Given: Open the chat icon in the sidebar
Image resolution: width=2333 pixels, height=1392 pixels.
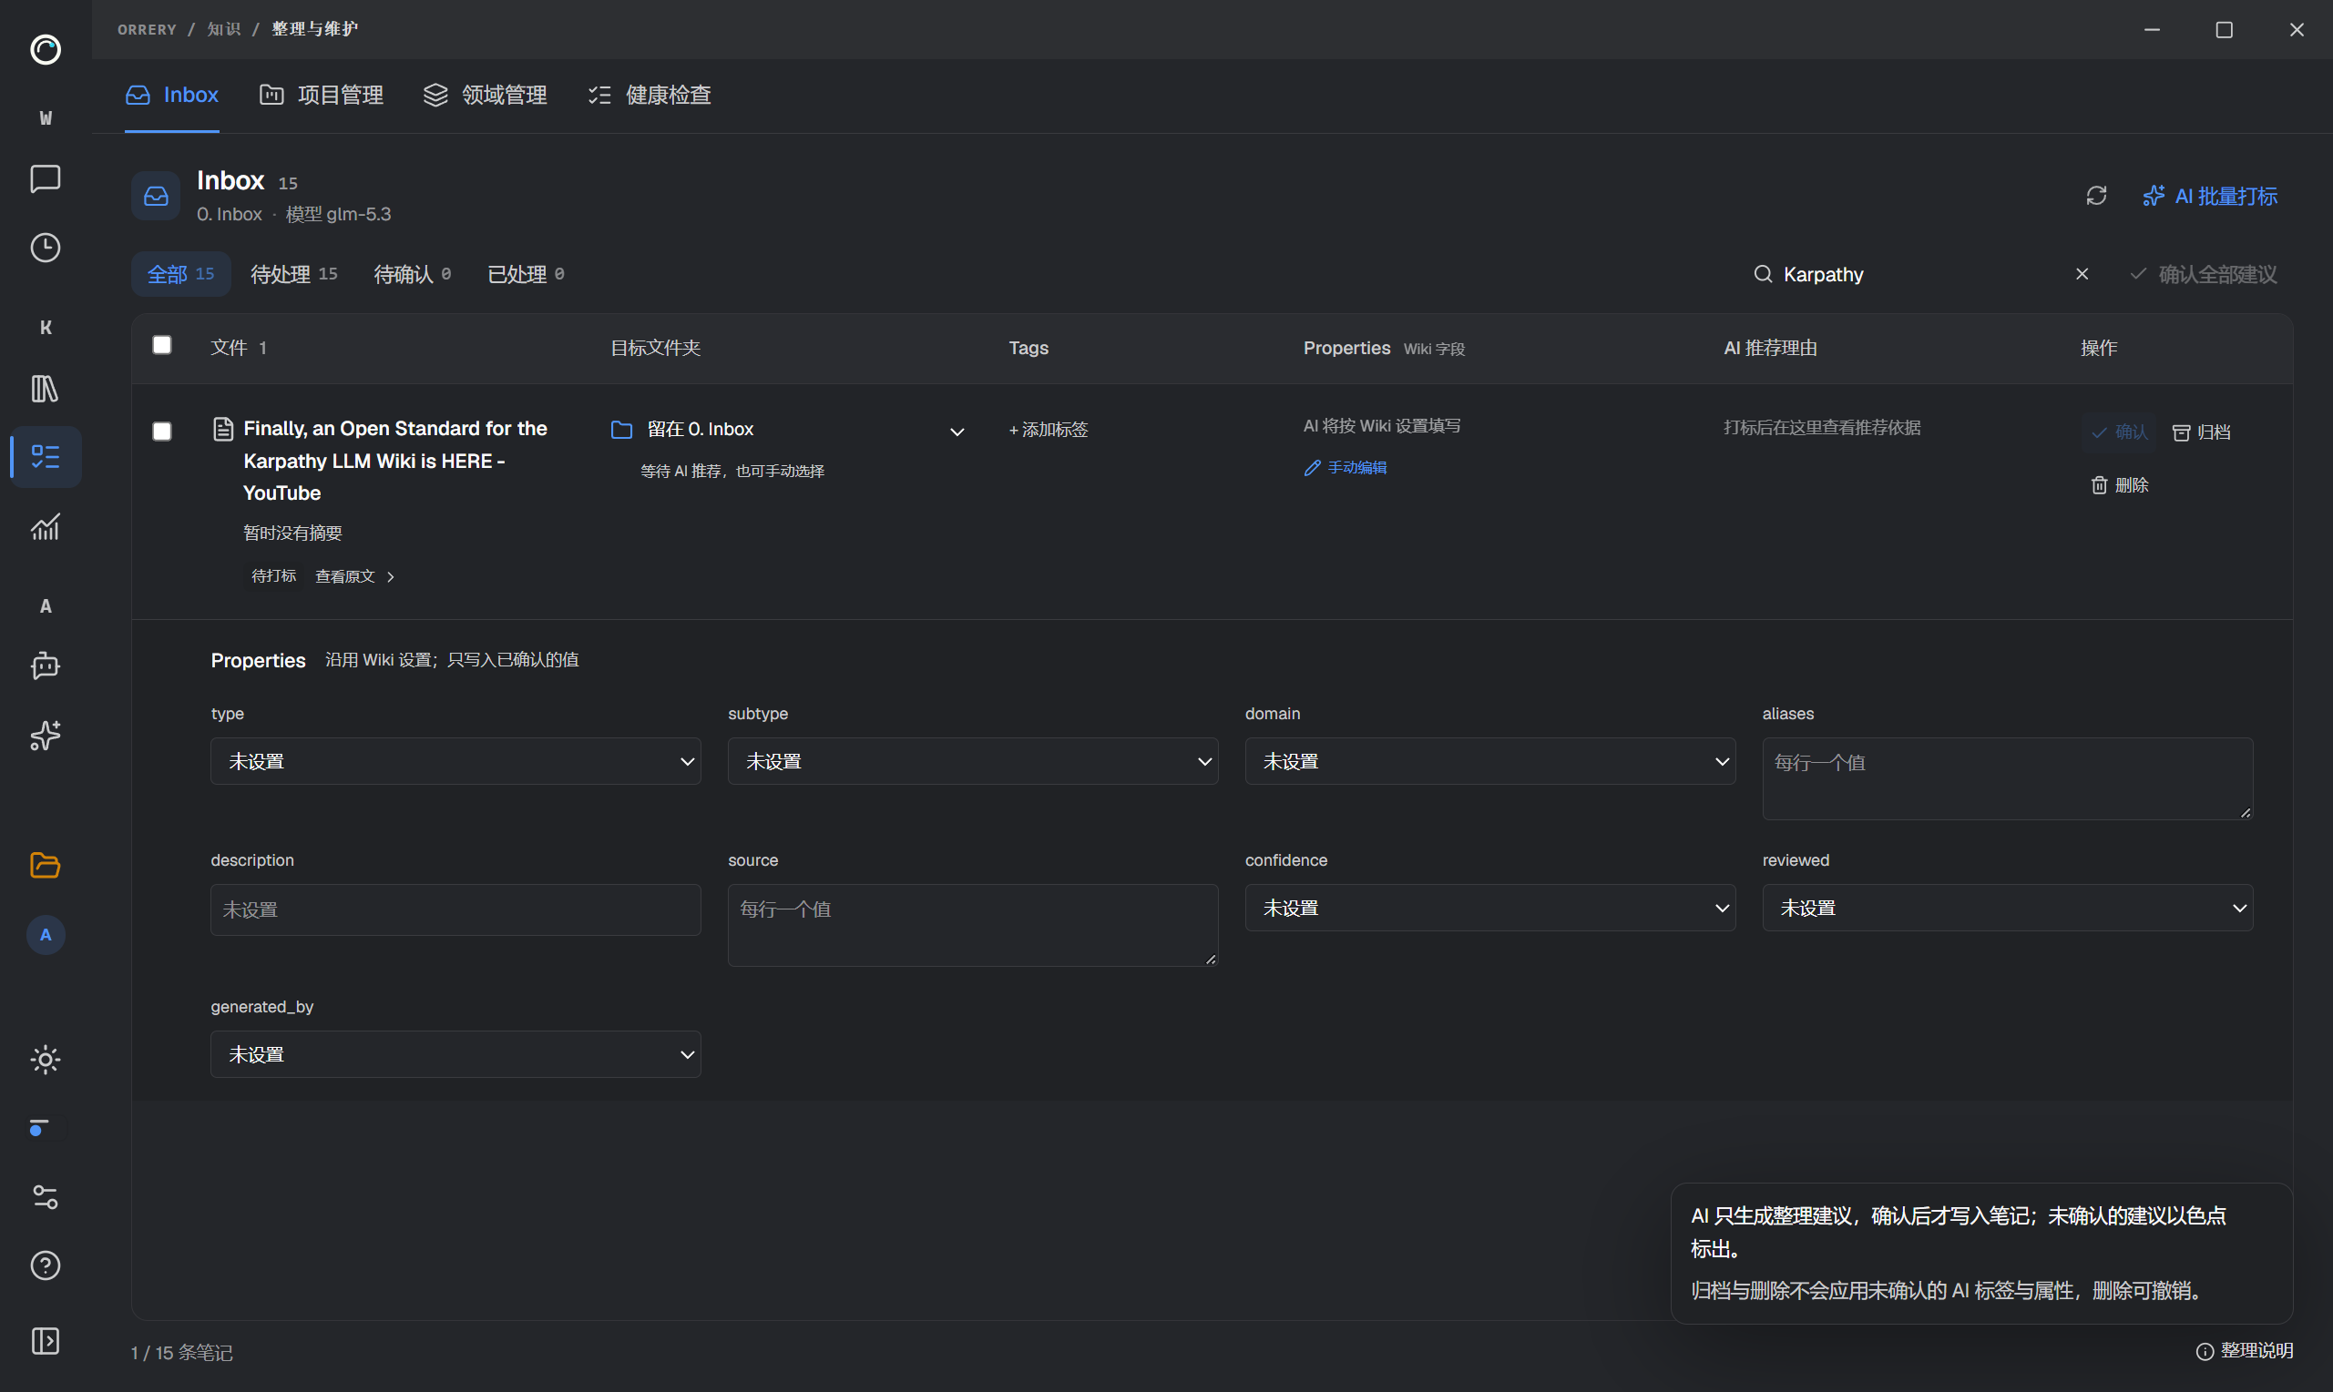Looking at the screenshot, I should click(45, 178).
